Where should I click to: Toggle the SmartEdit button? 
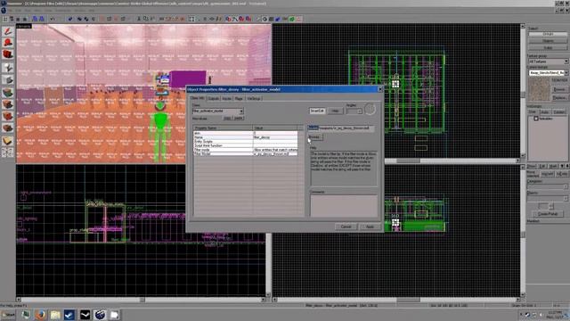click(x=317, y=111)
